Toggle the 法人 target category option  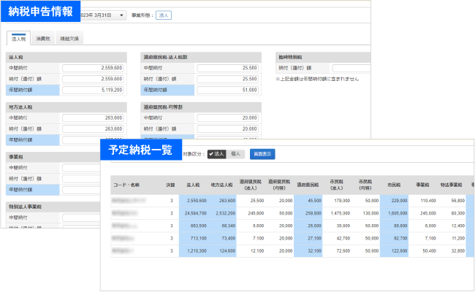click(x=216, y=154)
